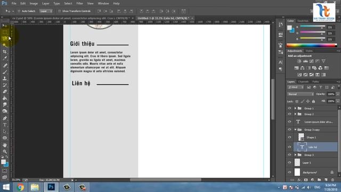Switch to the Paths tab
341x192 pixels.
coord(315,82)
